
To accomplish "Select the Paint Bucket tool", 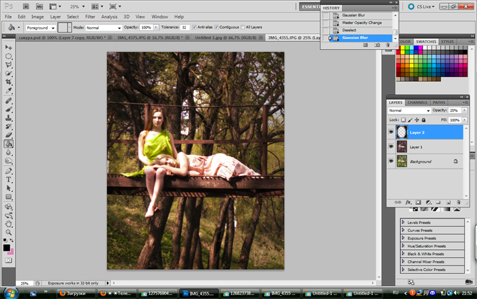I will point(8,143).
